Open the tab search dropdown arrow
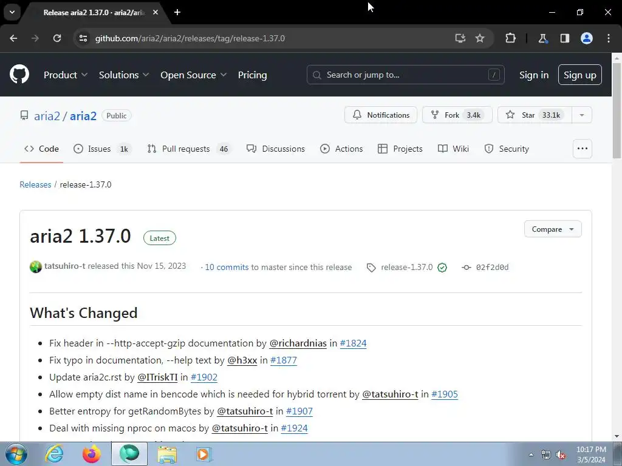 (12, 12)
